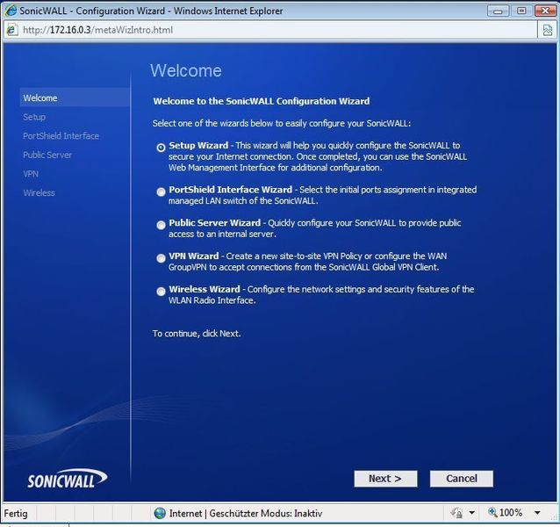Cancel the configuration wizard
Screen dimensions: 560x527
tap(462, 479)
